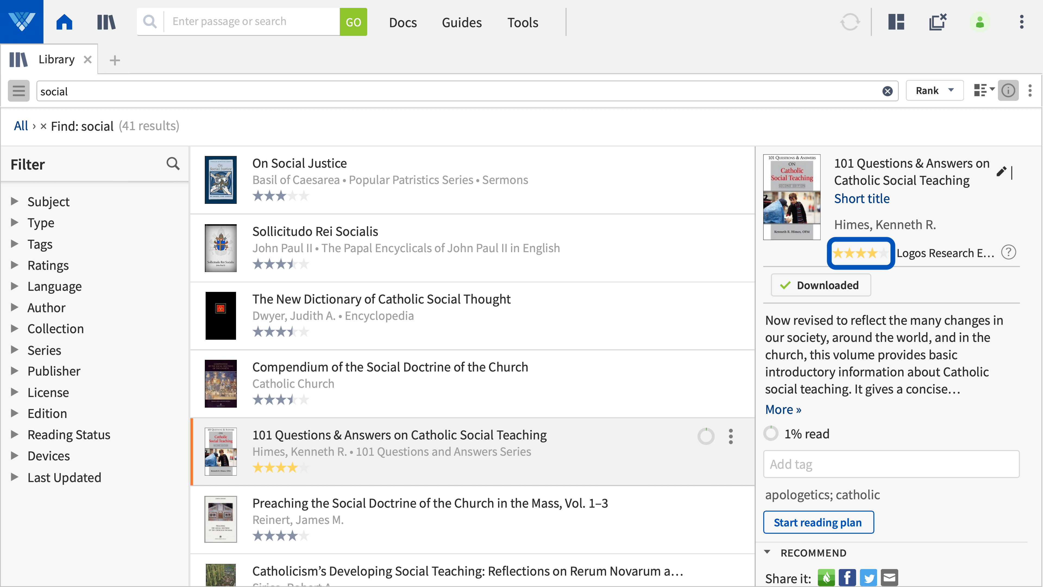This screenshot has width=1043, height=587.
Task: Open the main application kebab menu
Action: (1022, 22)
